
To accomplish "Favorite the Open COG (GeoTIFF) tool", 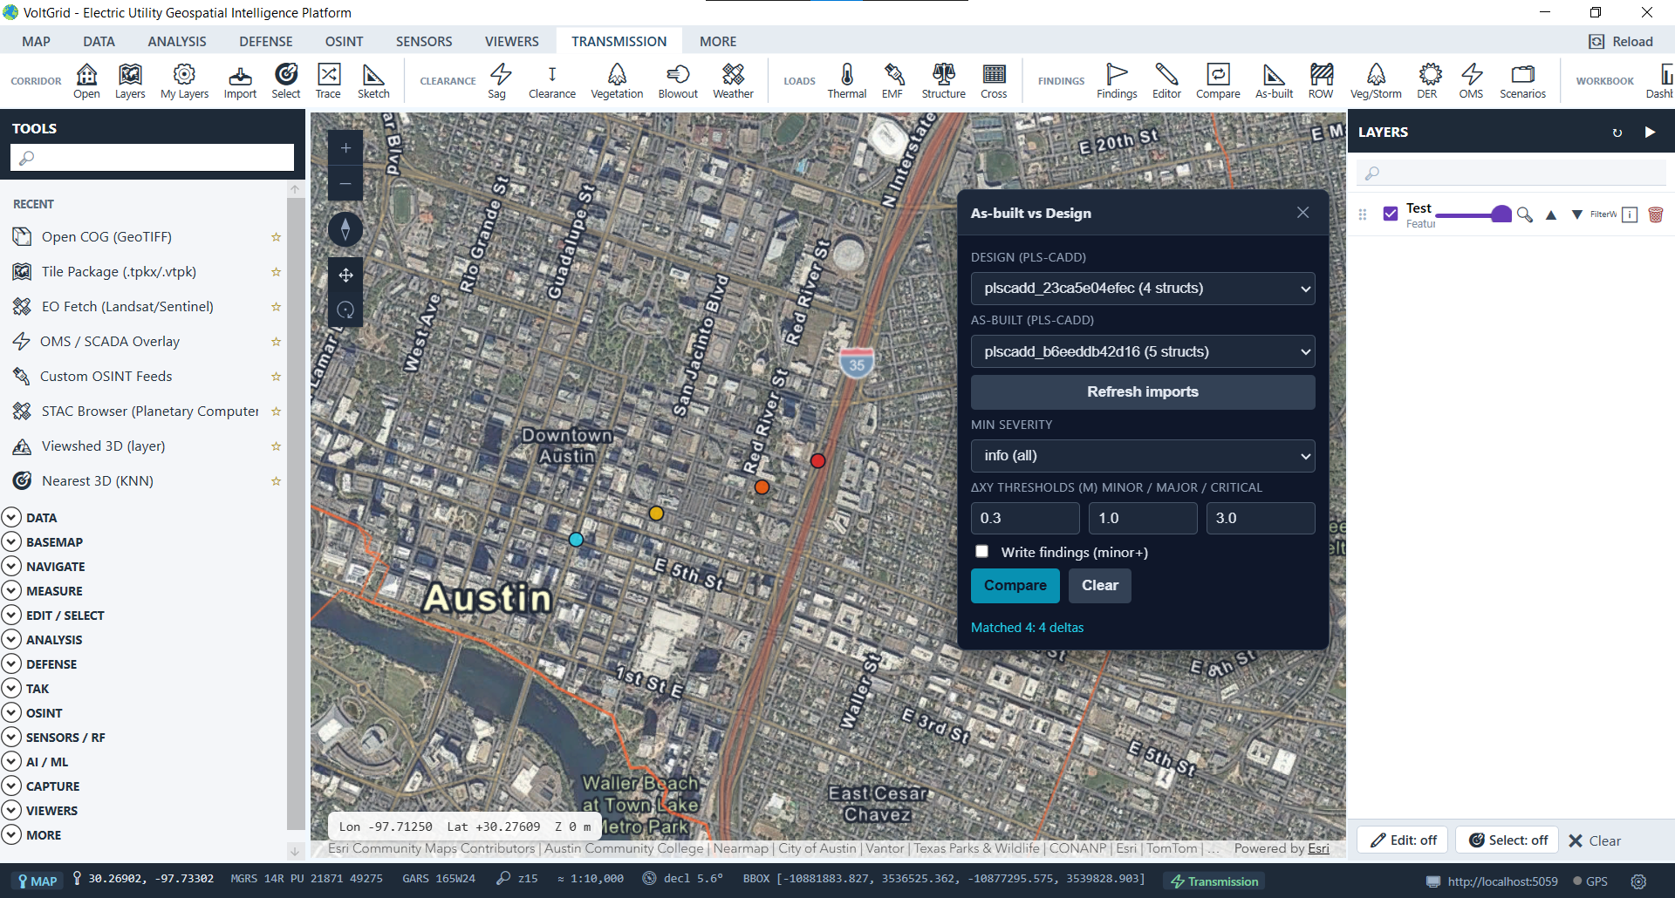I will coord(276,237).
